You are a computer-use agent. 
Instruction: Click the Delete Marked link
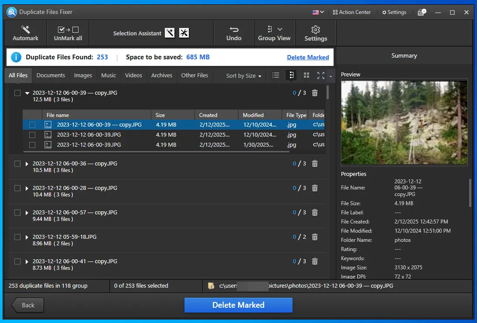[308, 57]
